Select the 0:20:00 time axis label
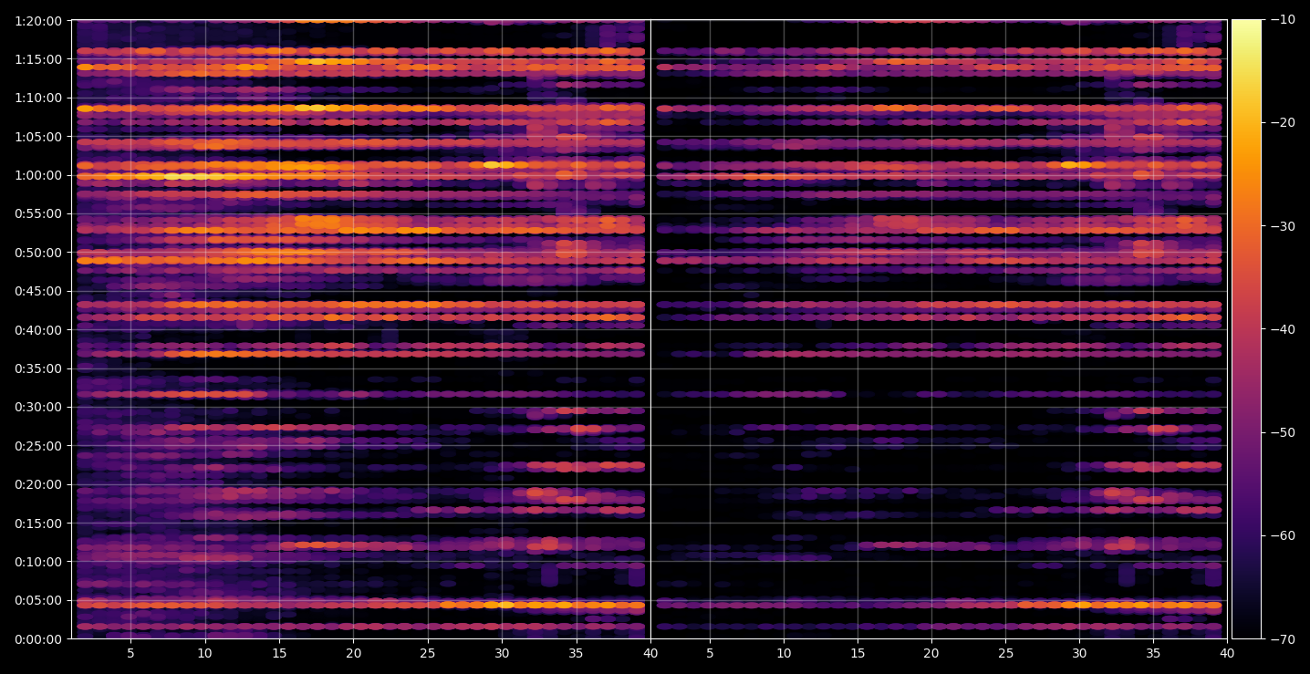Screen dimensions: 1310x674 coord(38,484)
